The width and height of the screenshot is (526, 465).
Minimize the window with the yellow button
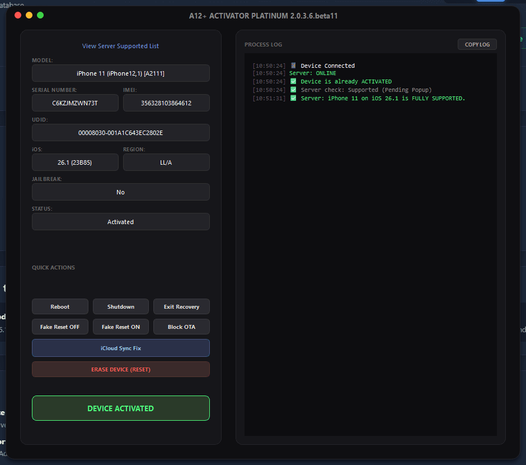pyautogui.click(x=29, y=15)
